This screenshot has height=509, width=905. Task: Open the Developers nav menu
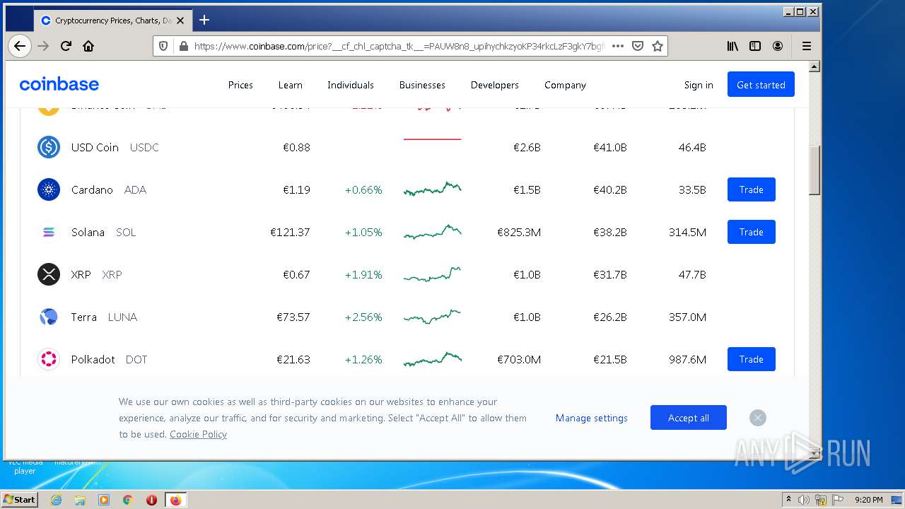495,85
